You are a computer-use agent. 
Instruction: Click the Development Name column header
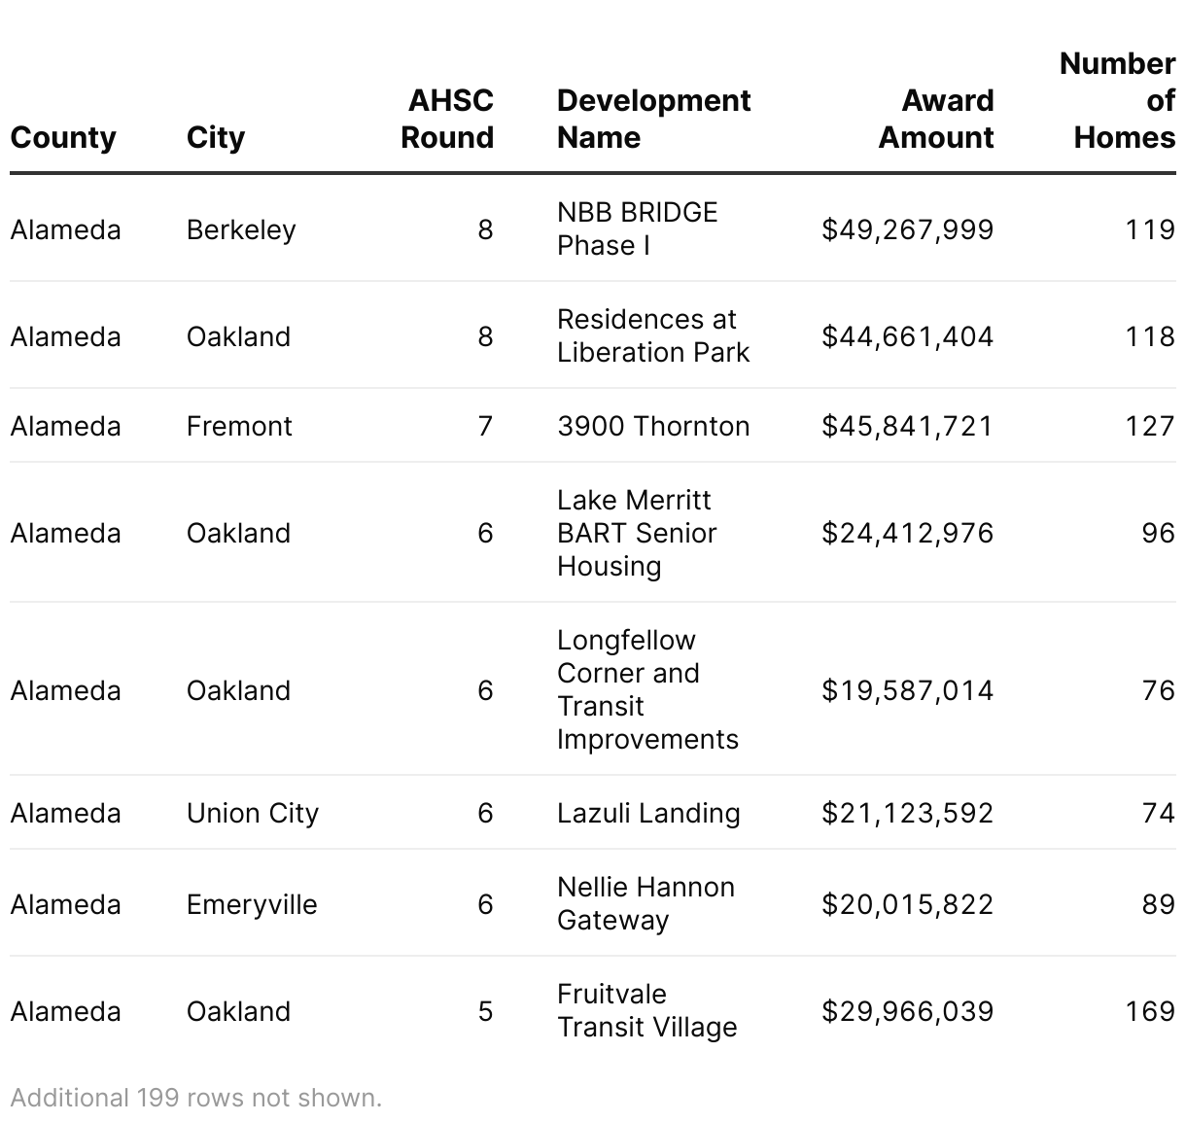coord(653,119)
